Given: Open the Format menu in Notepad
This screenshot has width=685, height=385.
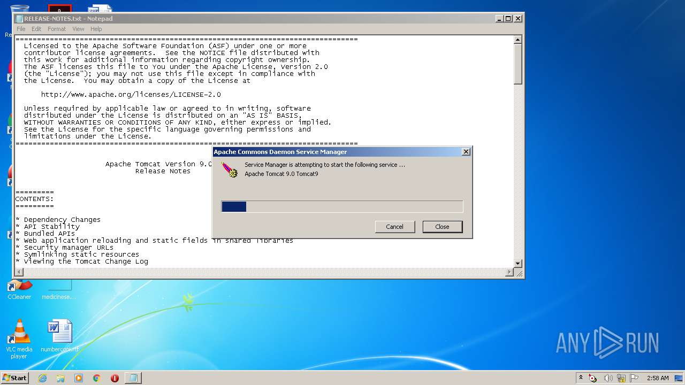Looking at the screenshot, I should 57,29.
